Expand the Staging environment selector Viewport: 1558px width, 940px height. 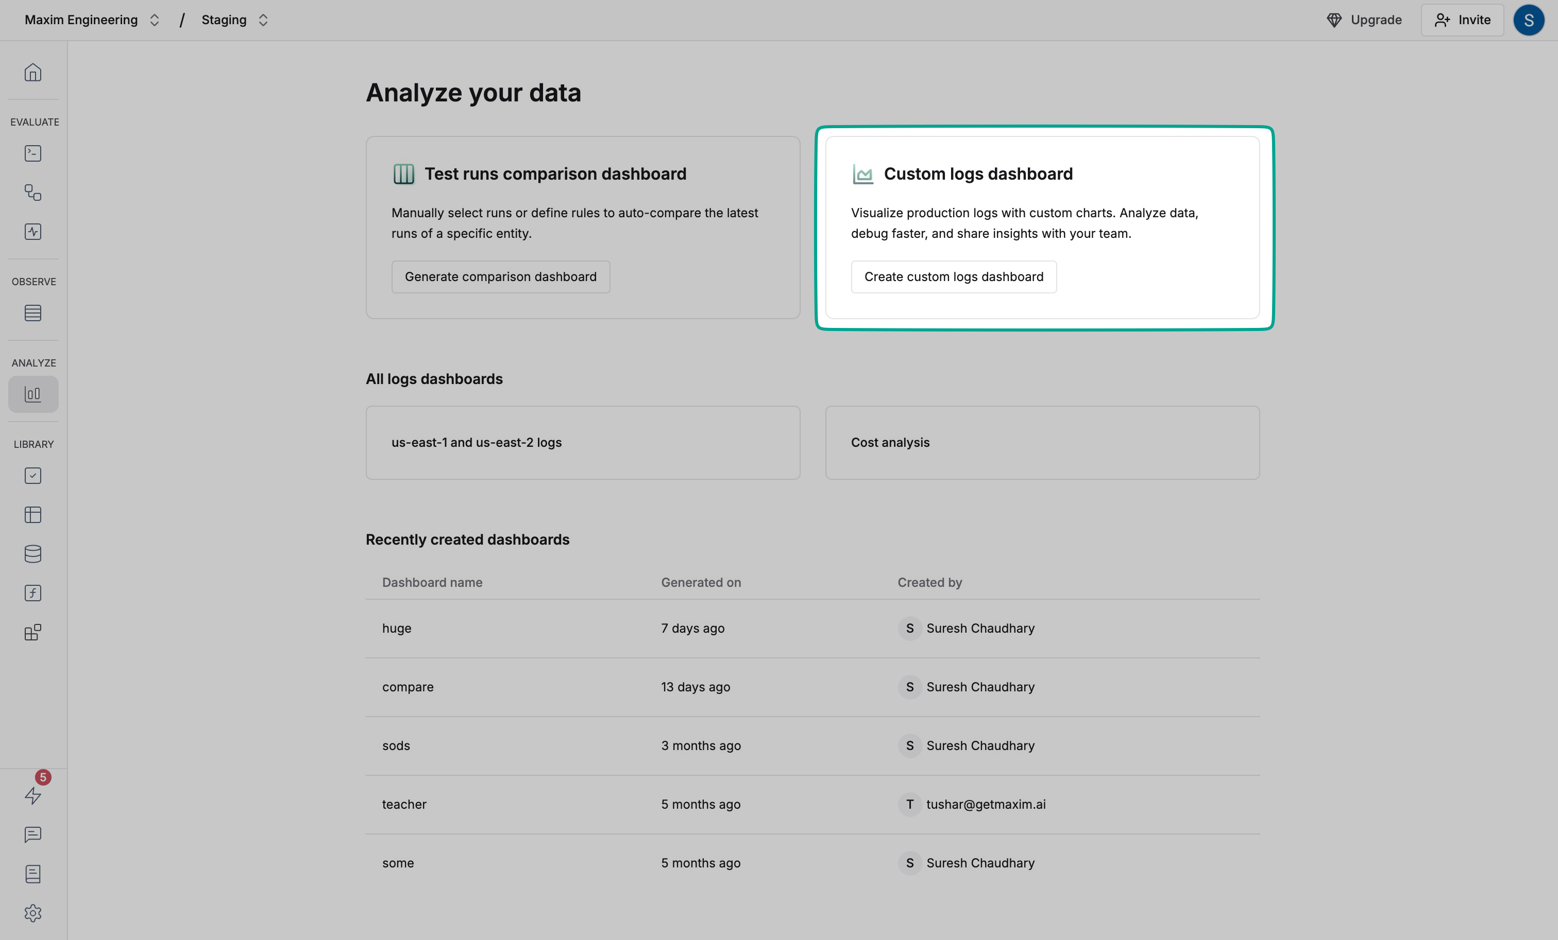262,20
